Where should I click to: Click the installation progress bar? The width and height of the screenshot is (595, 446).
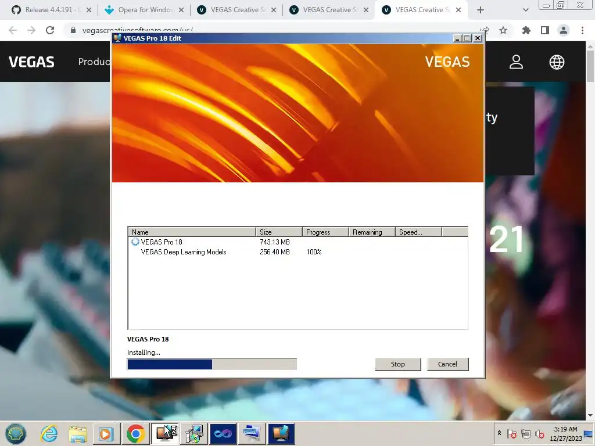click(212, 364)
